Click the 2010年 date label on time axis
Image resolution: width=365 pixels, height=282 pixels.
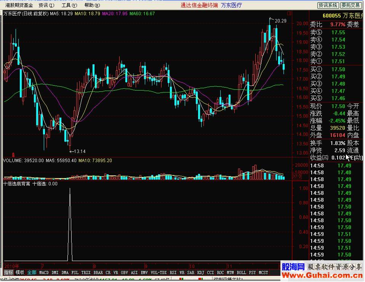tap(12, 266)
